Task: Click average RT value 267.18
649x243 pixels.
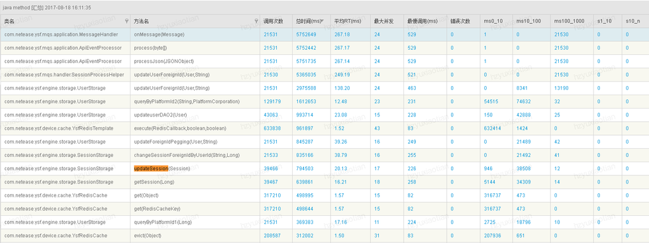Action: (x=342, y=34)
